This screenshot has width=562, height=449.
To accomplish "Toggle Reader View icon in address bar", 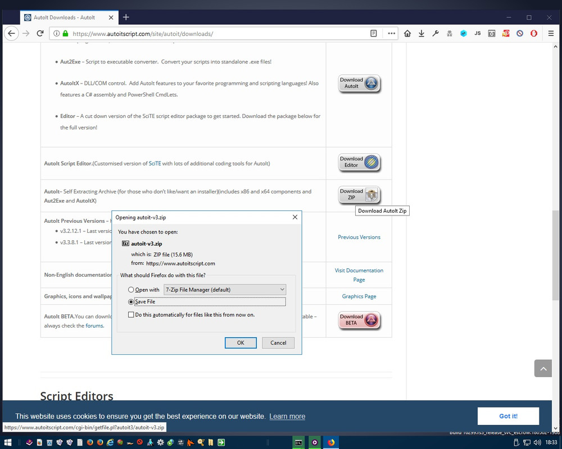I will point(374,34).
